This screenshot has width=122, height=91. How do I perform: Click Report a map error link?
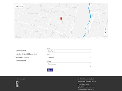pyautogui.click(x=103, y=38)
